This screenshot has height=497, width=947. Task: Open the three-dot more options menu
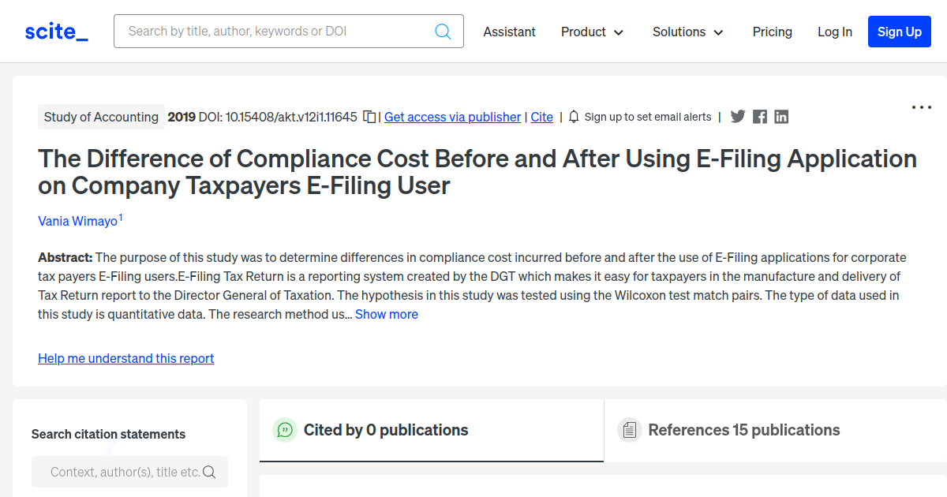point(921,108)
